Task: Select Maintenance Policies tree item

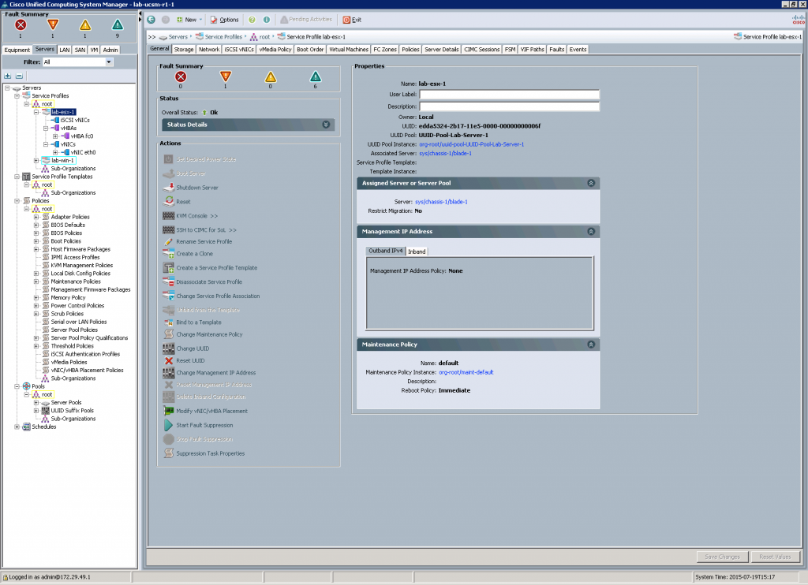Action: click(x=76, y=281)
